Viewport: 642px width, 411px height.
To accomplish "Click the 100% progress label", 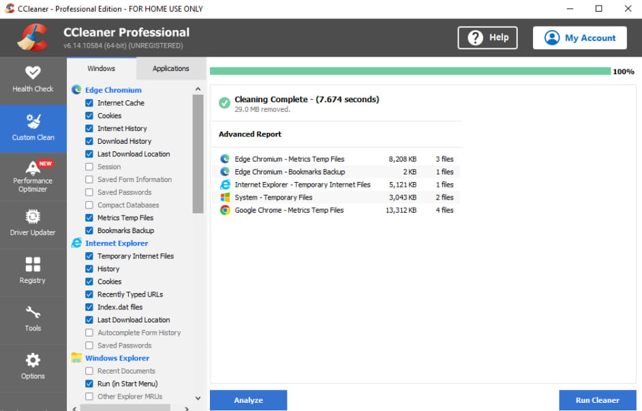I will (623, 72).
